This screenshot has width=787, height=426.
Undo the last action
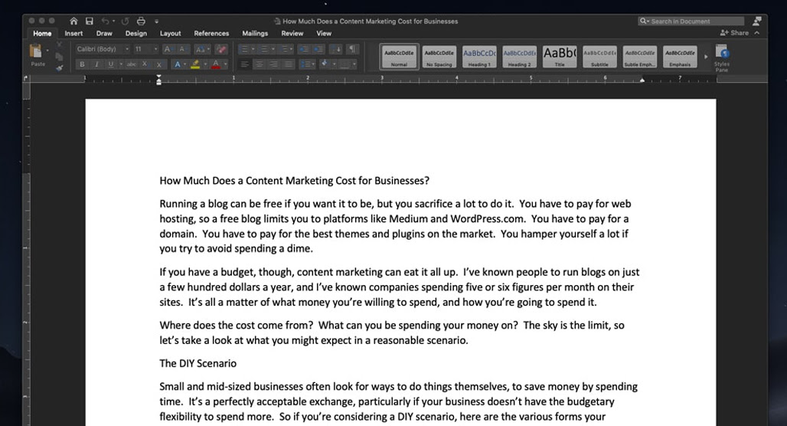click(105, 21)
